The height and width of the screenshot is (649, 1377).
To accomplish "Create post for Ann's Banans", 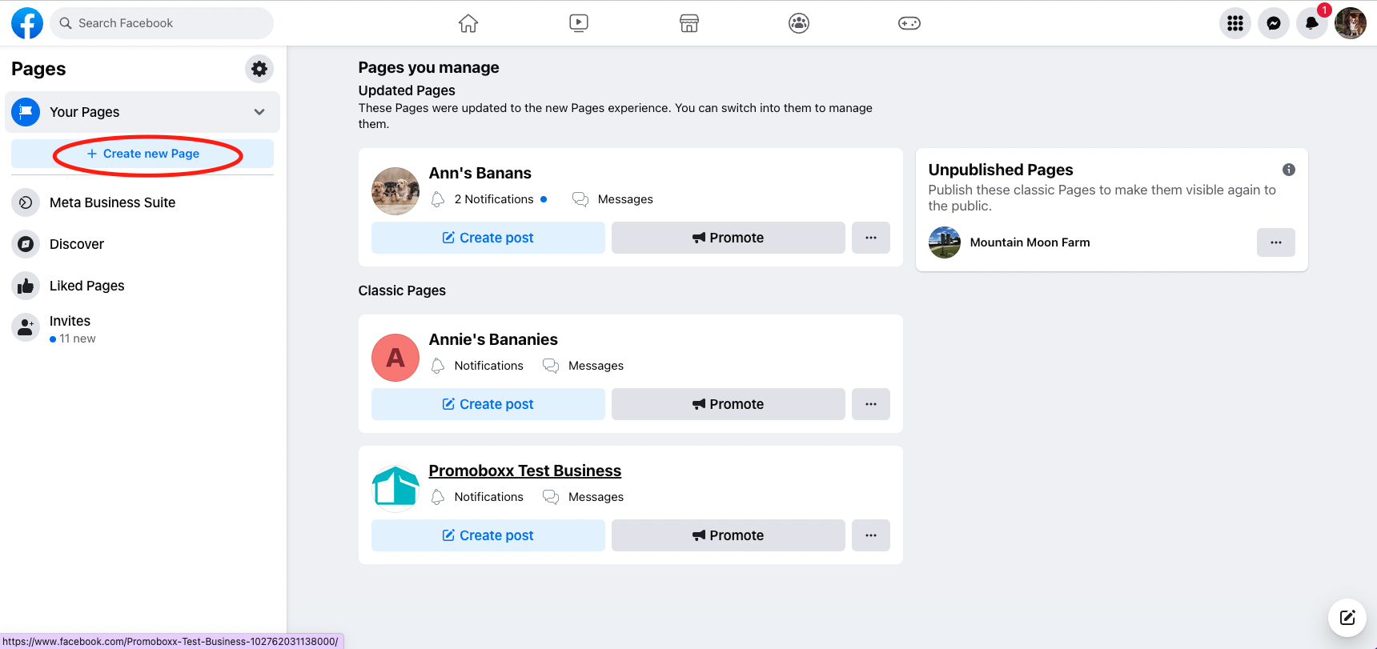I will pyautogui.click(x=488, y=238).
